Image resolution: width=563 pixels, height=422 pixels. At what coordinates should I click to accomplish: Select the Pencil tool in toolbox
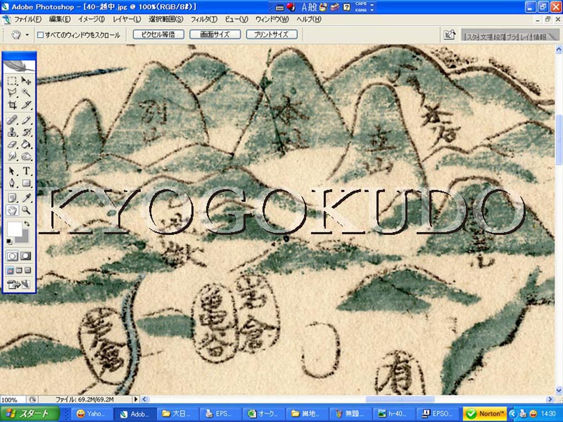tap(26, 120)
